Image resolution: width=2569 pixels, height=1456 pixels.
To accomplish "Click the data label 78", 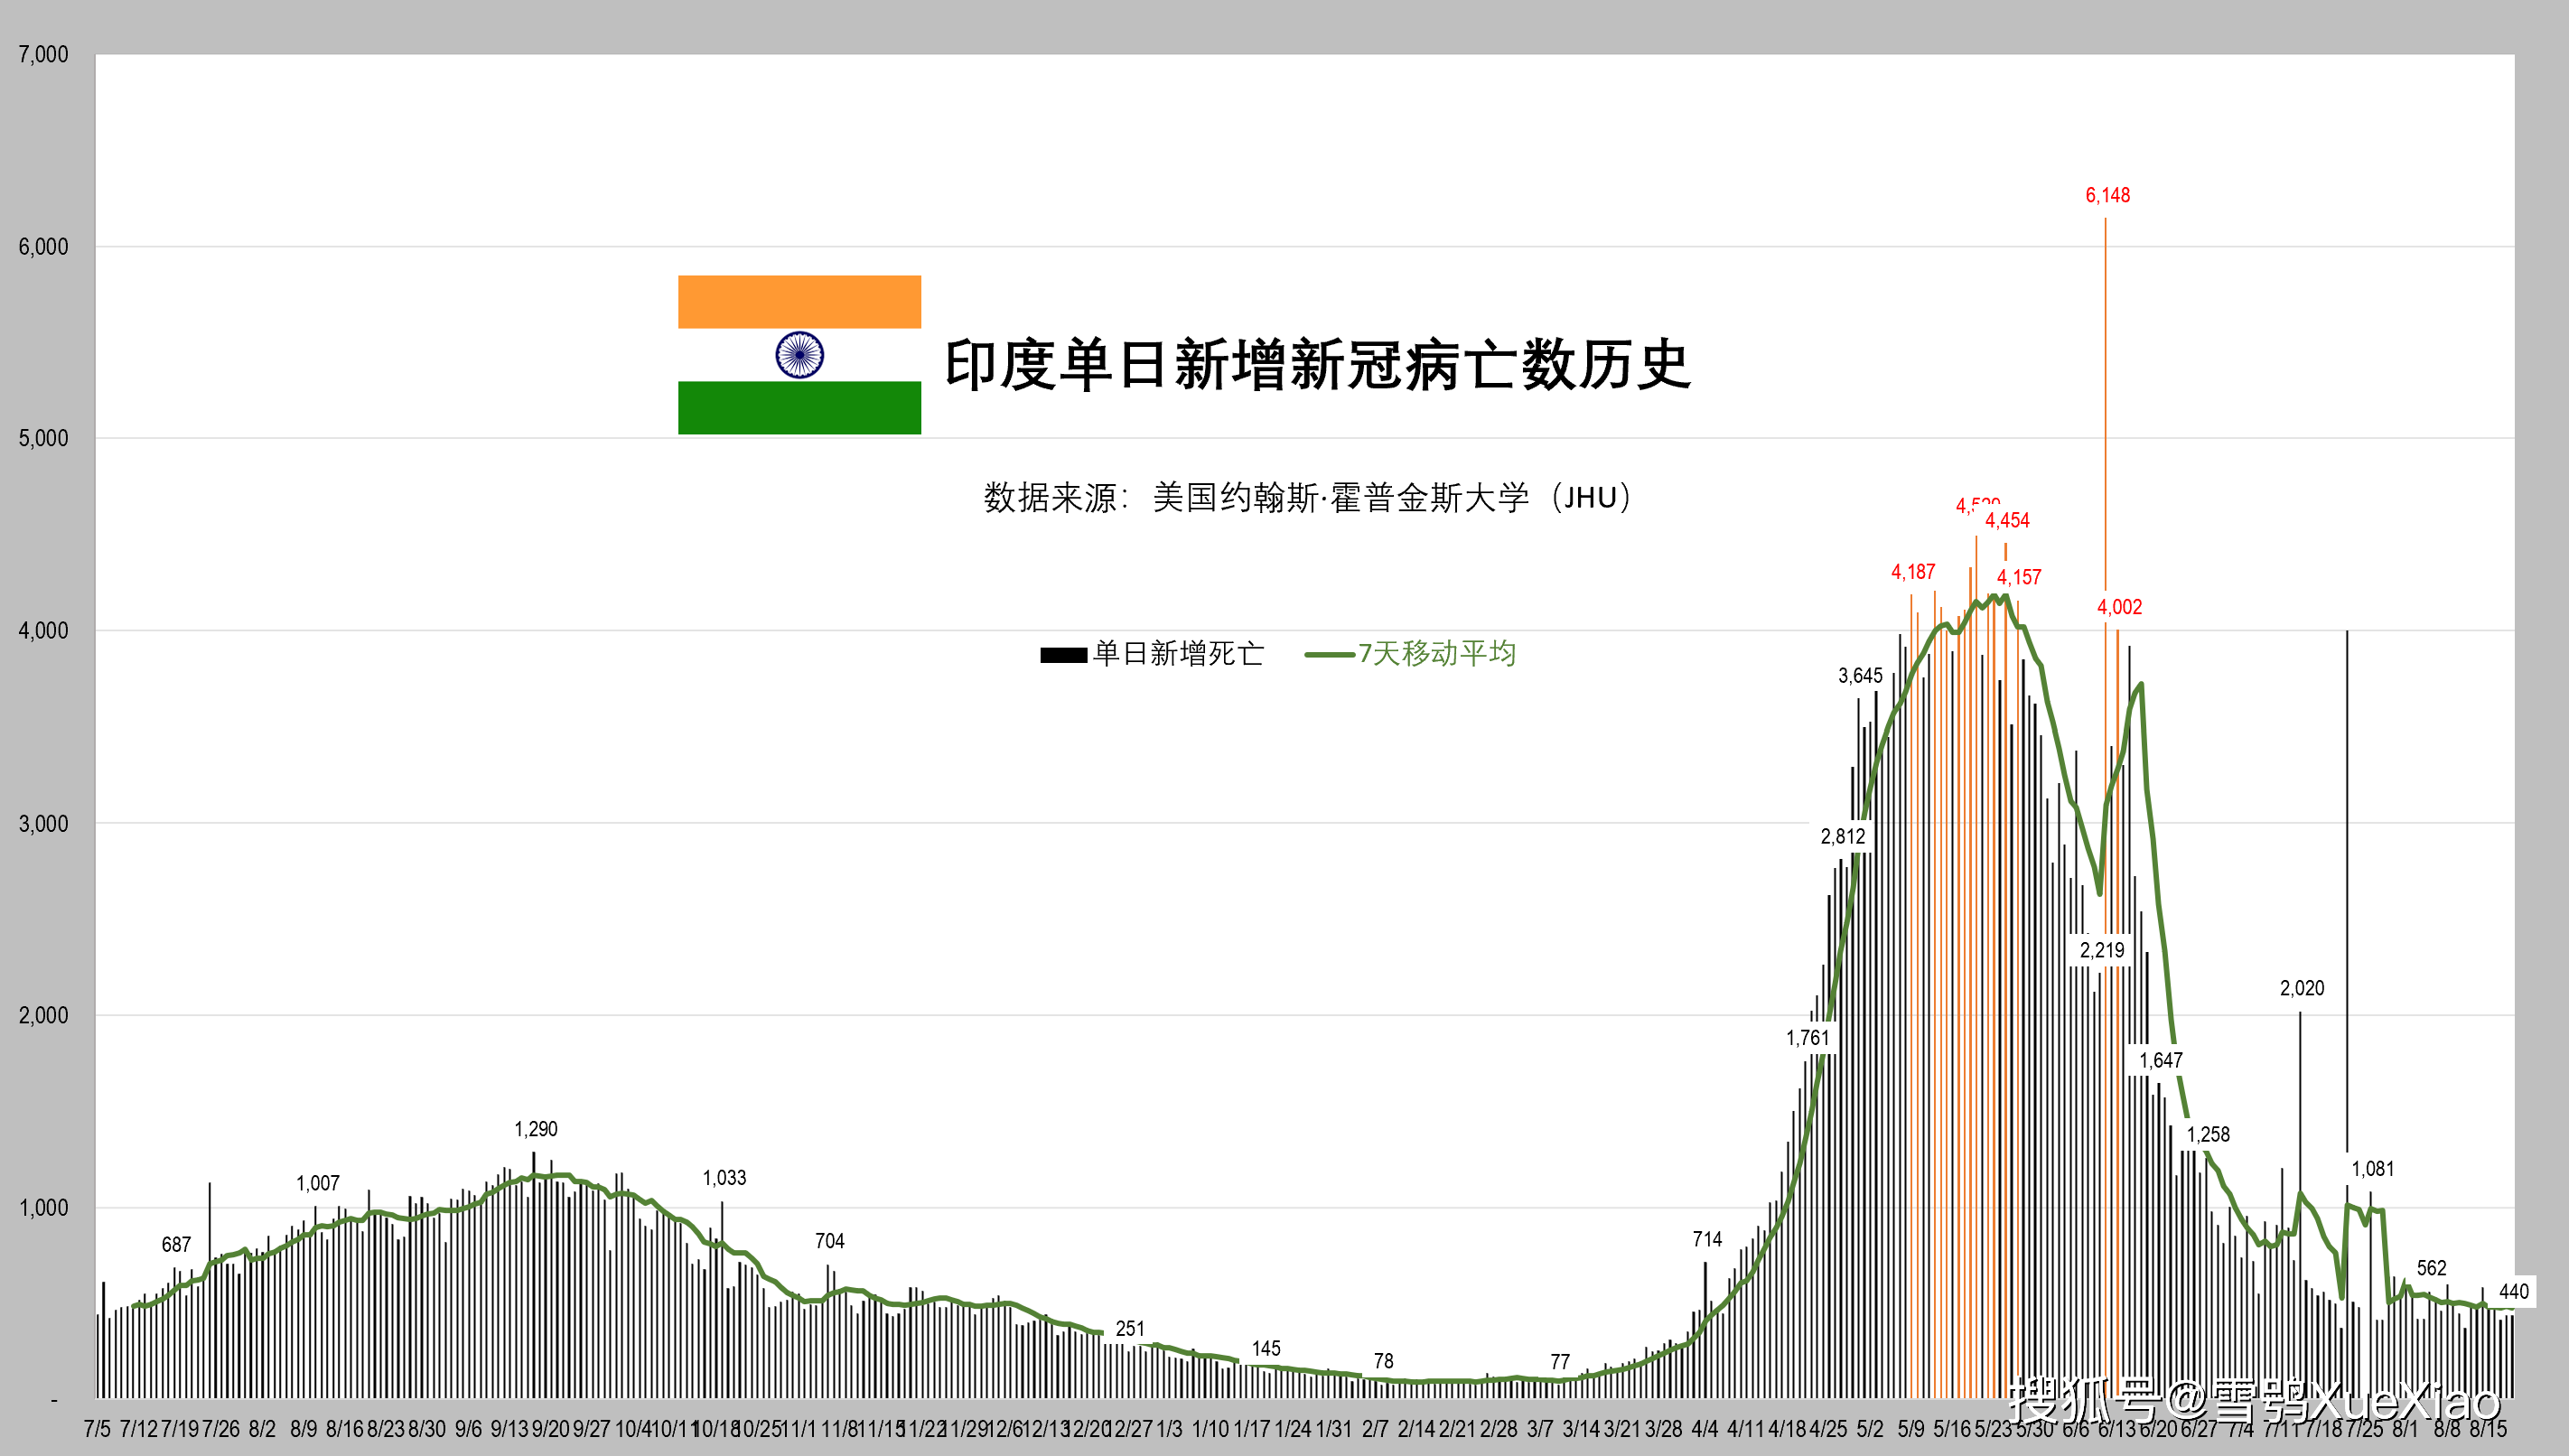I will tap(1383, 1362).
